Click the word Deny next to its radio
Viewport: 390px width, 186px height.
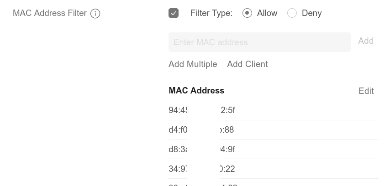coord(311,13)
